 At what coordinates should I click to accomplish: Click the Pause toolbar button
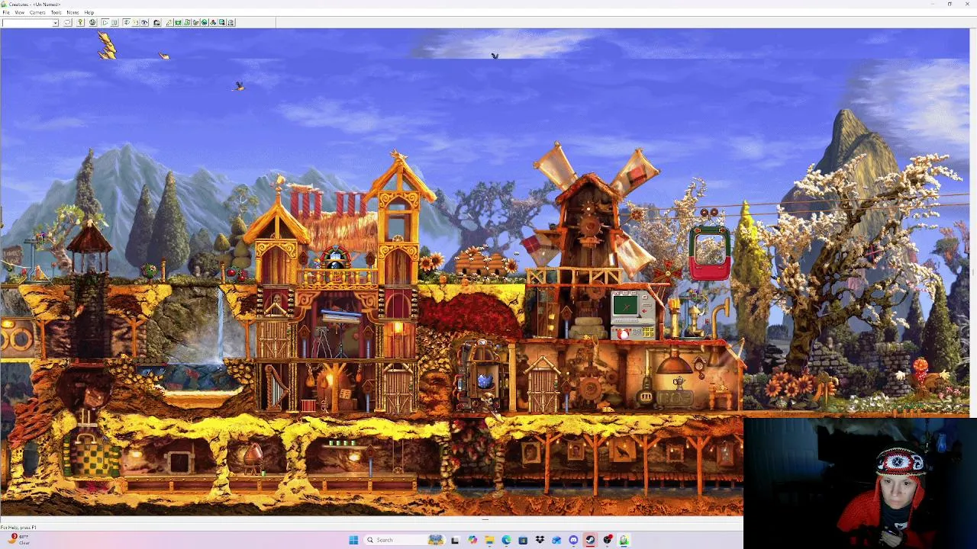pos(114,23)
